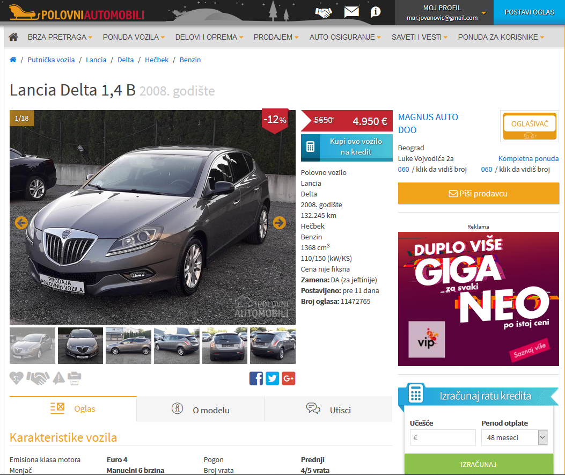The width and height of the screenshot is (565, 475).
Task: Click the Oglašivač badge
Action: [x=530, y=126]
